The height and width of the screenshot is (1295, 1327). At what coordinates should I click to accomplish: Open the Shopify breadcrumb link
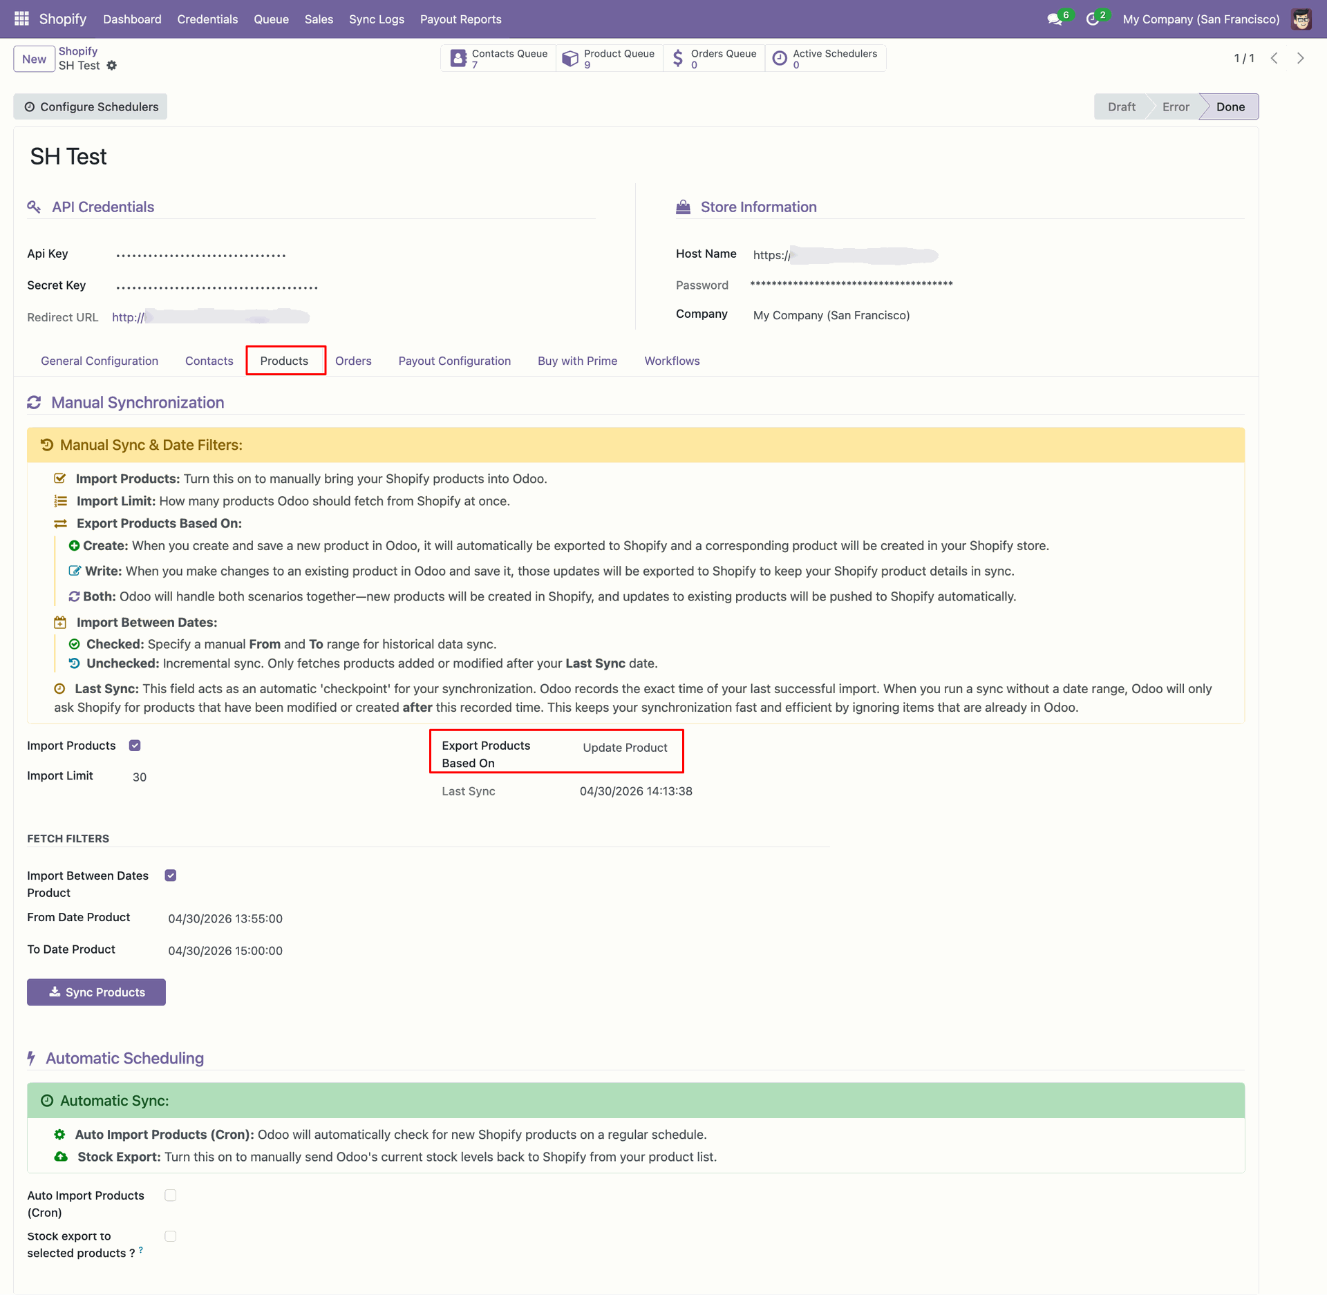(78, 51)
